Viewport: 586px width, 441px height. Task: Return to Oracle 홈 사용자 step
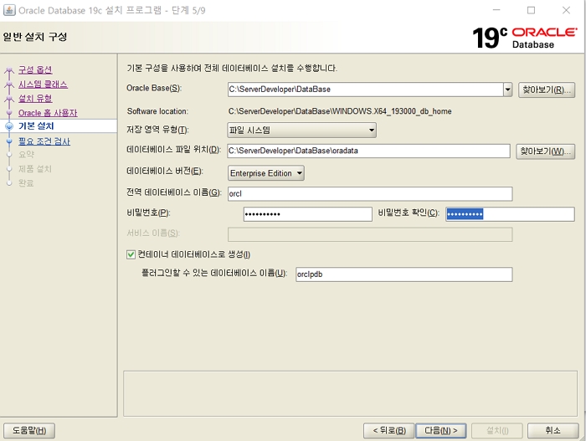[48, 112]
